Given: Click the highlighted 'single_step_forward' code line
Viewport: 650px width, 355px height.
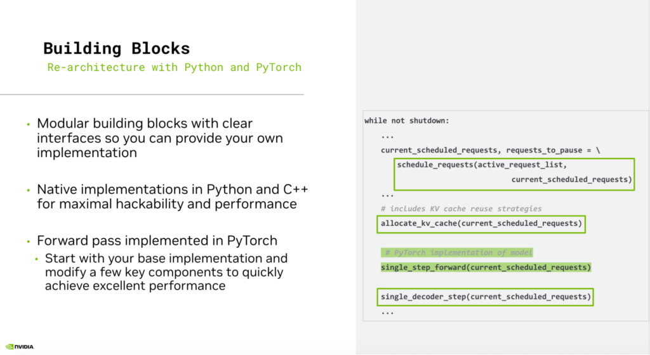Looking at the screenshot, I should click(486, 267).
